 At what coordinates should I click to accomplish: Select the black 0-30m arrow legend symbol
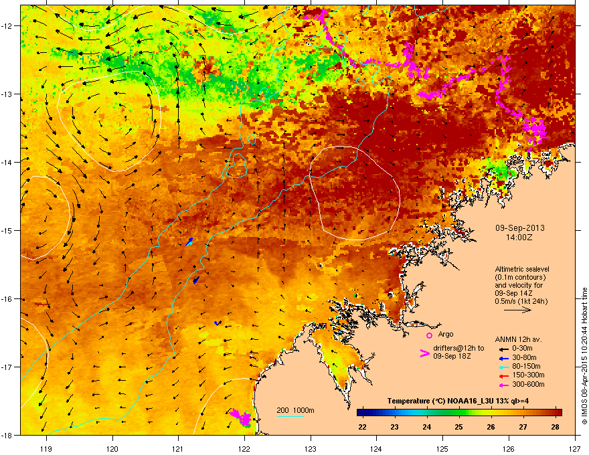503,349
